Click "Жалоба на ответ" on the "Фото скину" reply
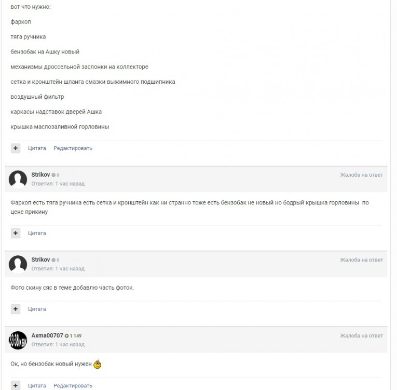The height and width of the screenshot is (390, 397). (361, 259)
